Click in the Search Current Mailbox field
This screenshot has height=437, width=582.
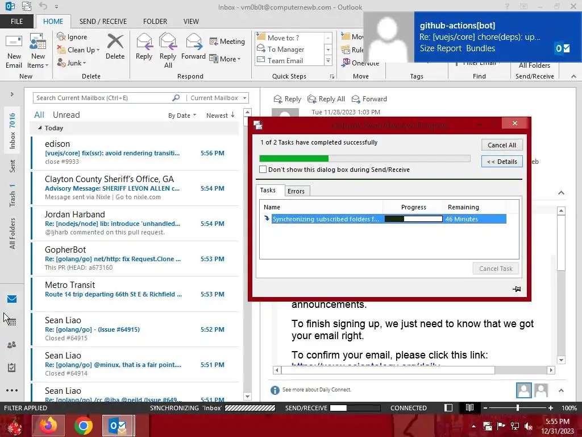[x=102, y=98]
